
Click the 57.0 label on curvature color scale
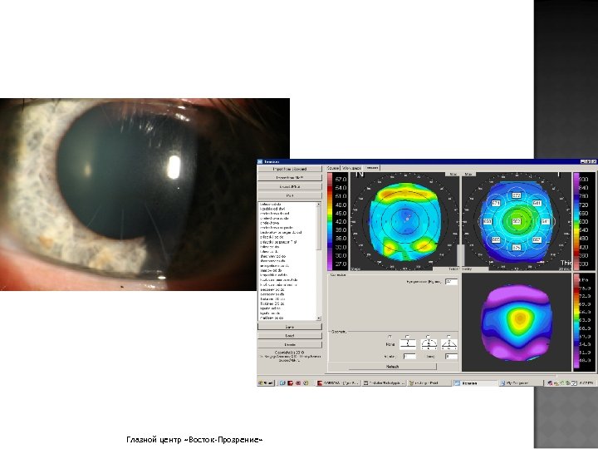click(341, 179)
